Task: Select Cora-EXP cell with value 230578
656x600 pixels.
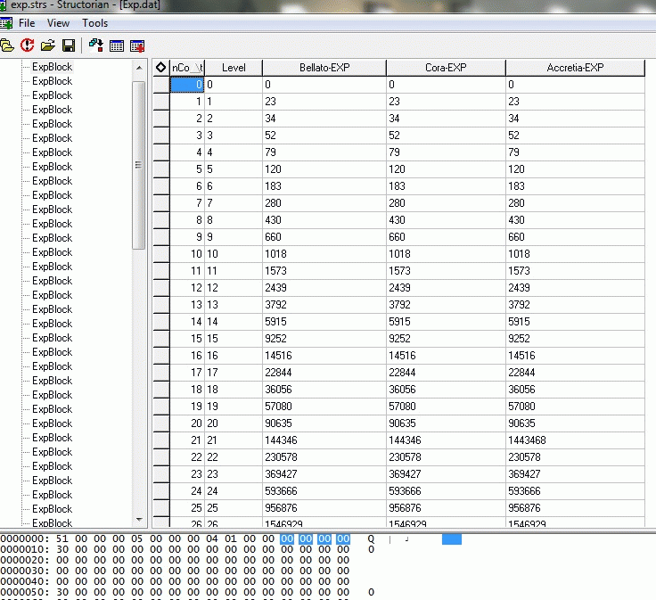Action: pos(446,457)
